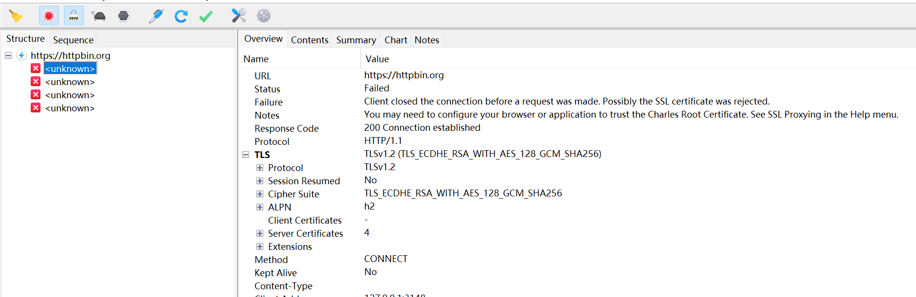Enable breakpoints hexagon icon
This screenshot has width=916, height=297.
coord(124,16)
